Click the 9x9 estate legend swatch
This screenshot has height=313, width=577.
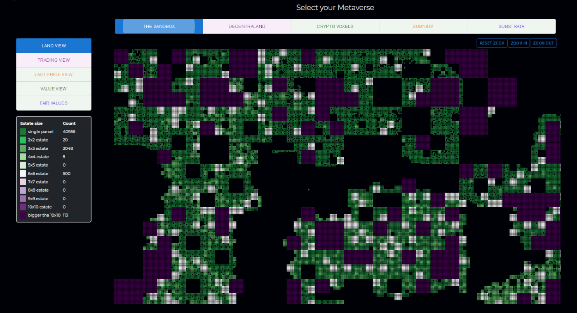(22, 199)
